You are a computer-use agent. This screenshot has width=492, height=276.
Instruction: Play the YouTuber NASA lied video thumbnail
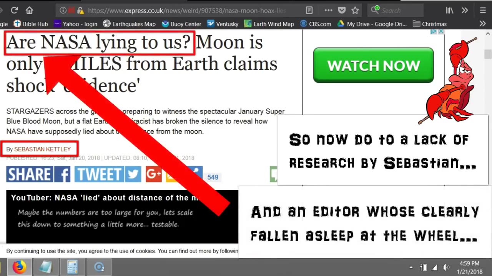[x=122, y=217]
